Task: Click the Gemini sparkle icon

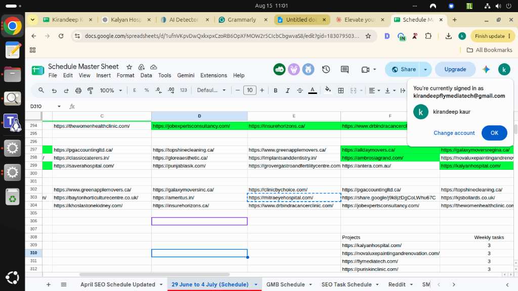Action: point(486,69)
